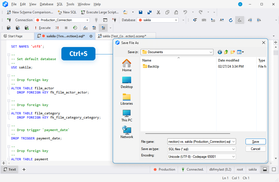Click the Undo arrow icon
The width and height of the screenshot is (279, 182).
coord(185,12)
